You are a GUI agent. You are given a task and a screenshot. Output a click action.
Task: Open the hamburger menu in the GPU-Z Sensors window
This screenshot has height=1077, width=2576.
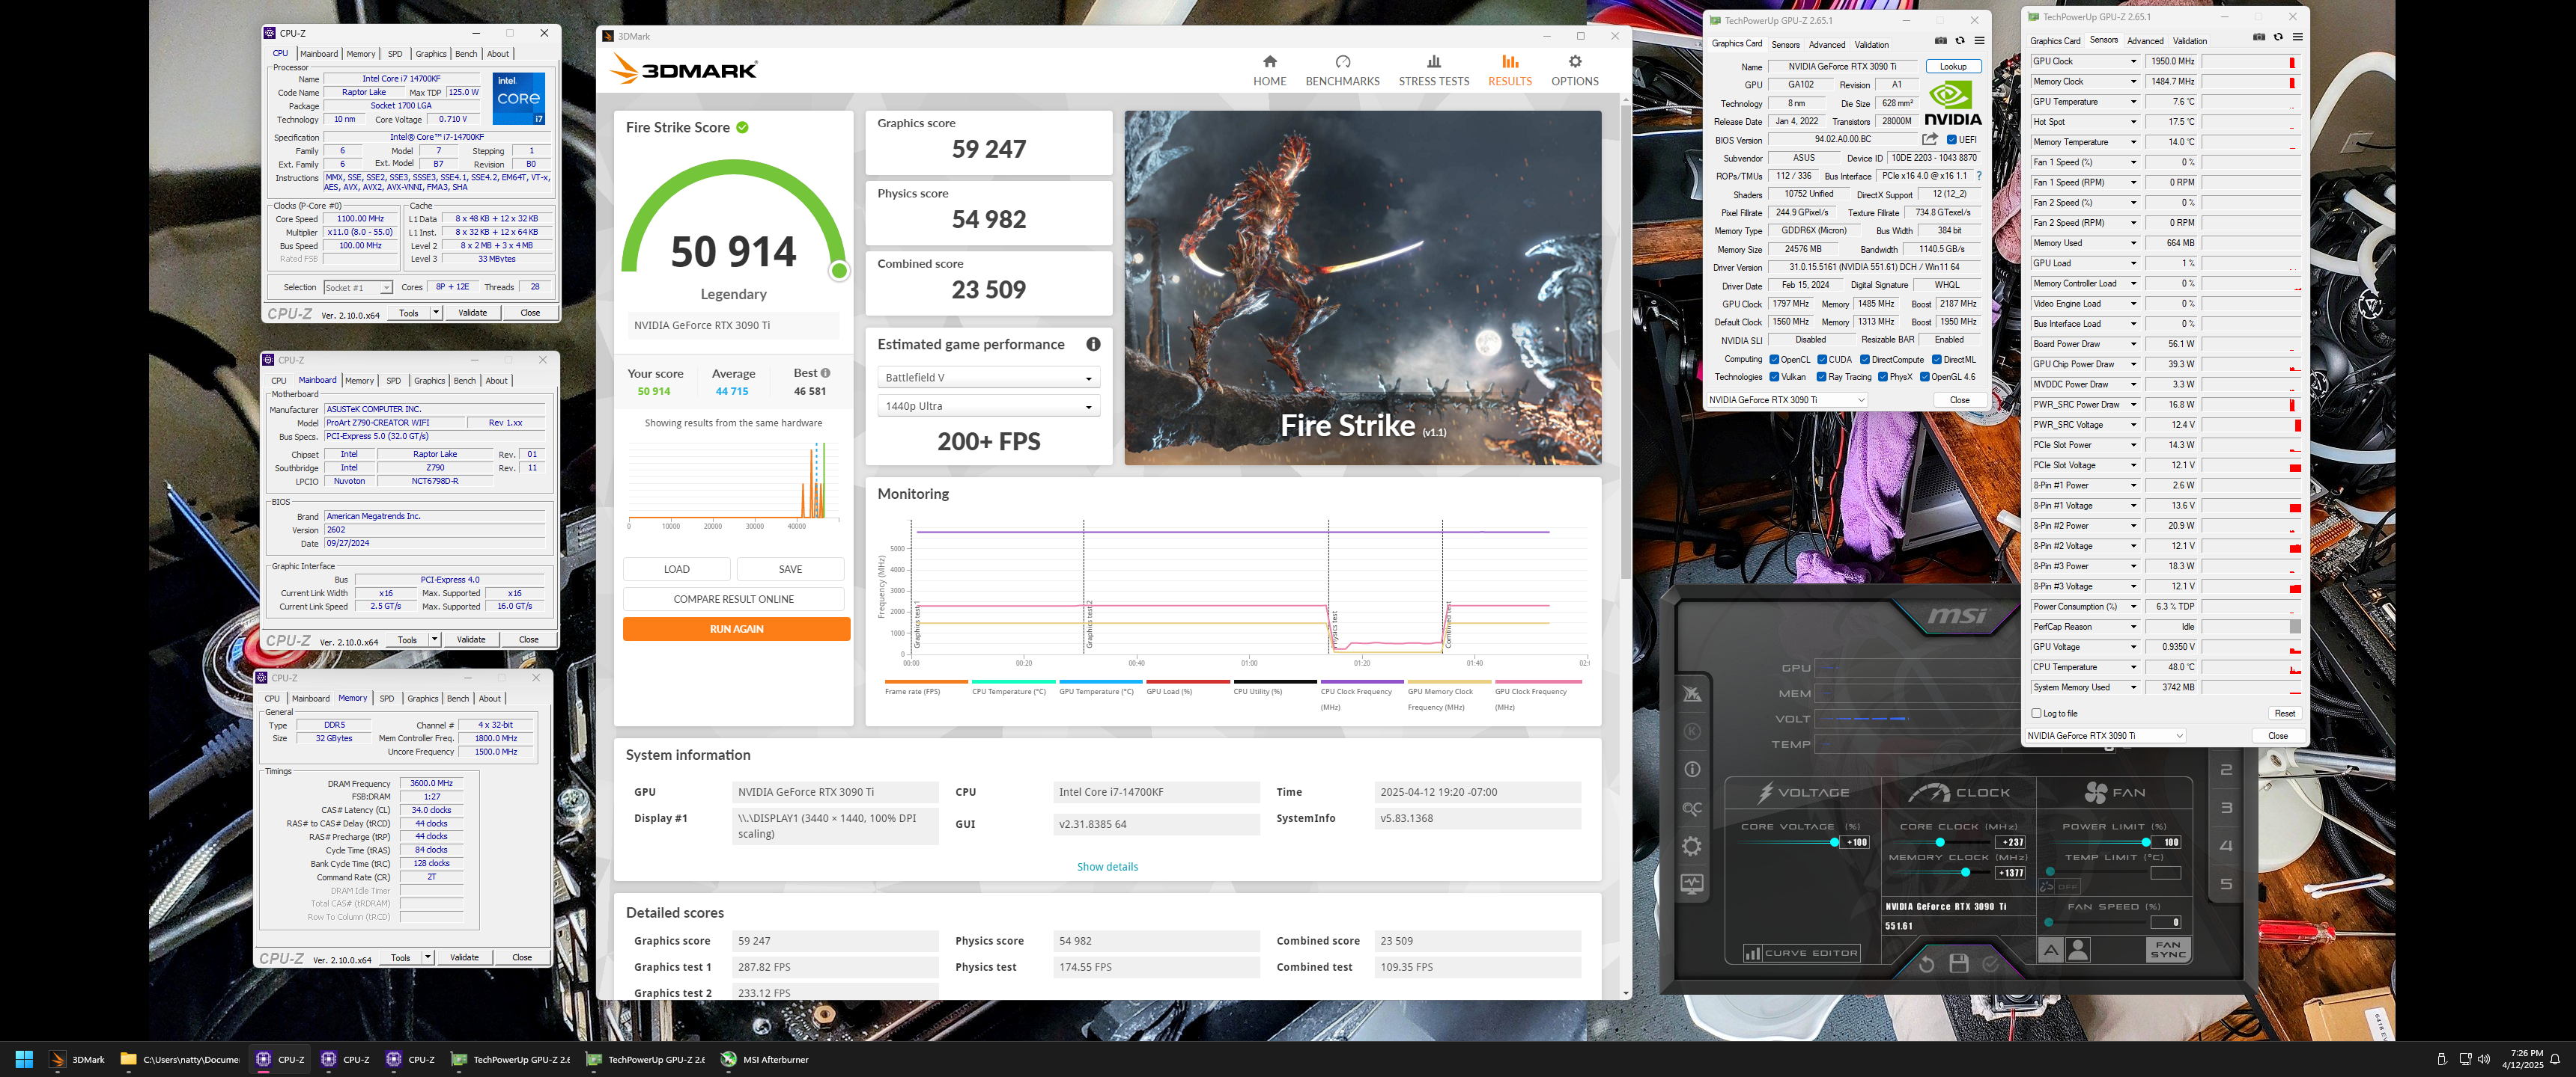point(2297,37)
